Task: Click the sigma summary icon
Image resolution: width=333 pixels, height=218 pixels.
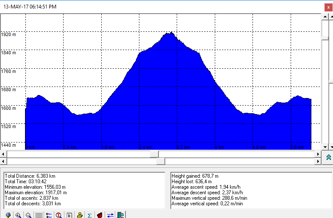Action: pos(90,215)
